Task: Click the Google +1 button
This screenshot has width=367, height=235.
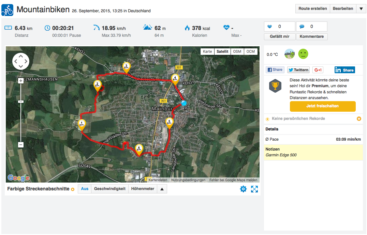Action: [318, 70]
